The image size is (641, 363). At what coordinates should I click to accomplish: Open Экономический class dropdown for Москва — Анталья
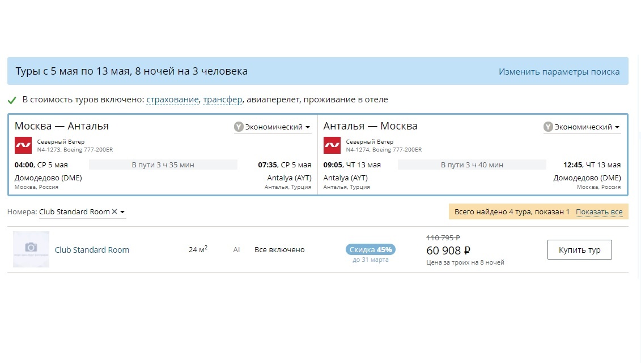pyautogui.click(x=273, y=127)
